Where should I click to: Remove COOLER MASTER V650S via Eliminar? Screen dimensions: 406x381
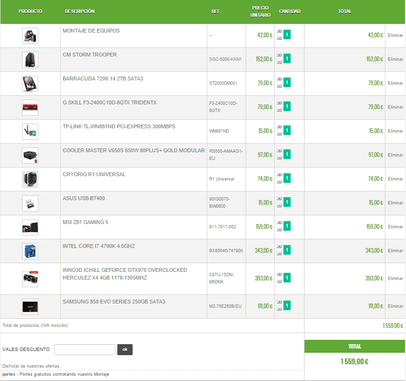tap(395, 155)
